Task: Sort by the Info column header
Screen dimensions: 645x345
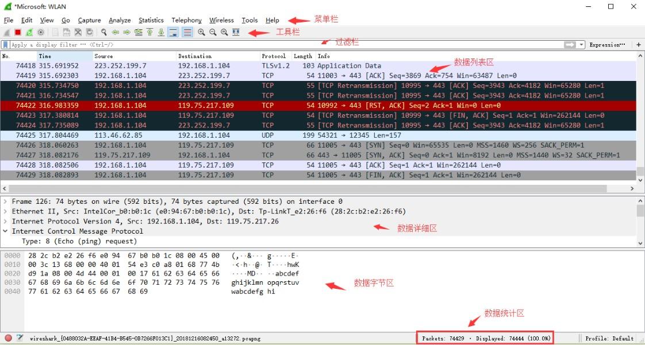Action: point(476,56)
